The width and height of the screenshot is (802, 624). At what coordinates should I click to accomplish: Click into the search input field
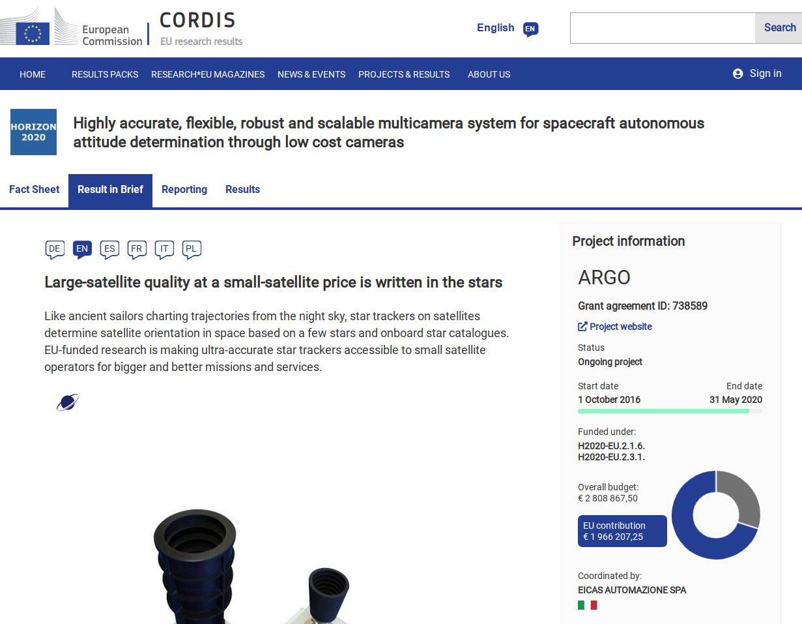[663, 28]
